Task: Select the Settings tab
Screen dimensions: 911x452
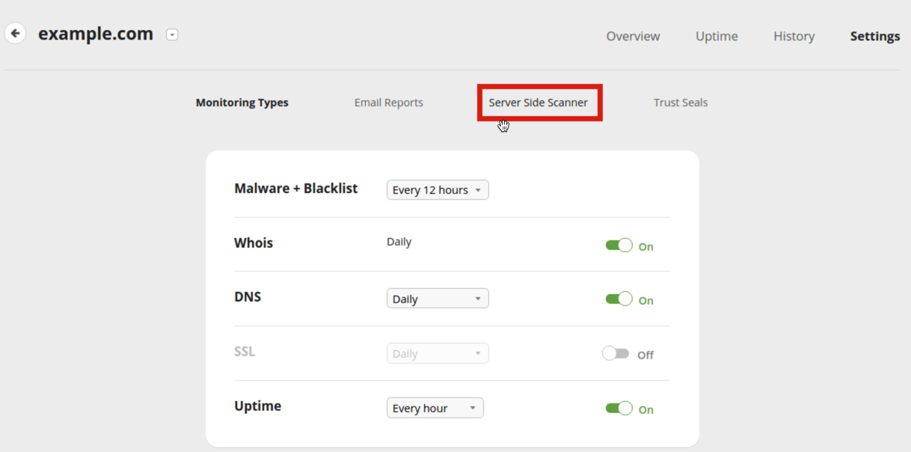Action: pos(874,36)
